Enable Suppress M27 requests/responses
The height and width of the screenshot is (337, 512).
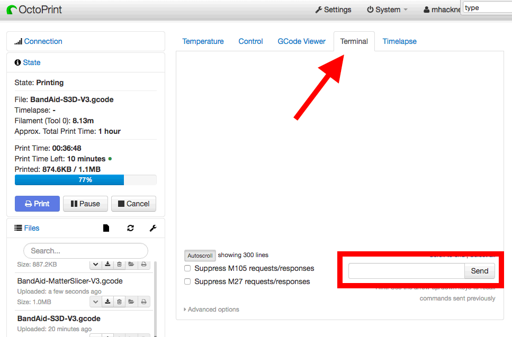coord(187,281)
